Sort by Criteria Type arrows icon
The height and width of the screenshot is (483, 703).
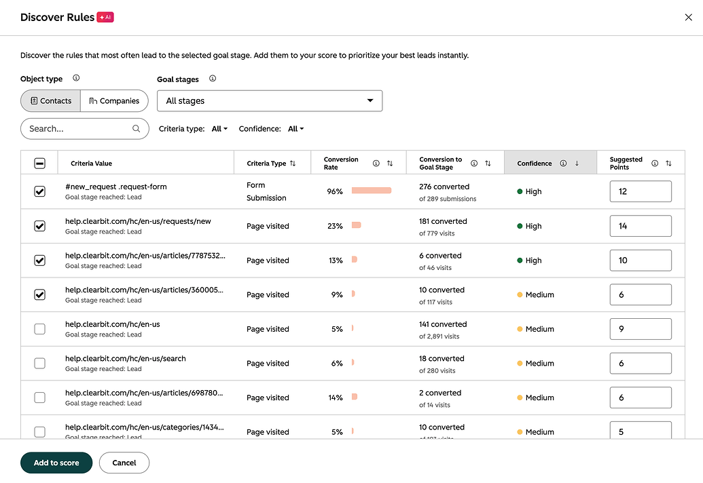click(293, 163)
